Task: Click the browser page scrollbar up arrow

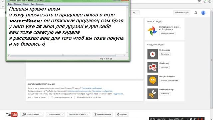Action: [212, 10]
